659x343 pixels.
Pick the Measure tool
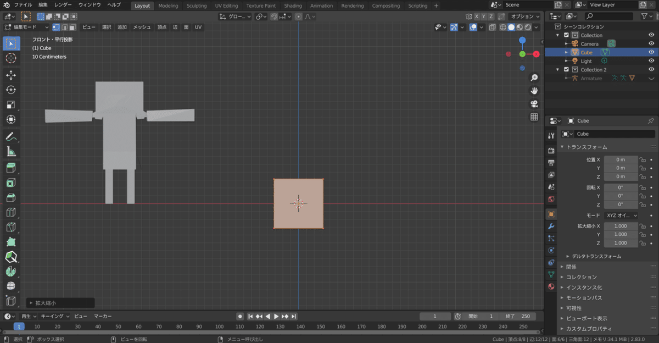click(11, 152)
